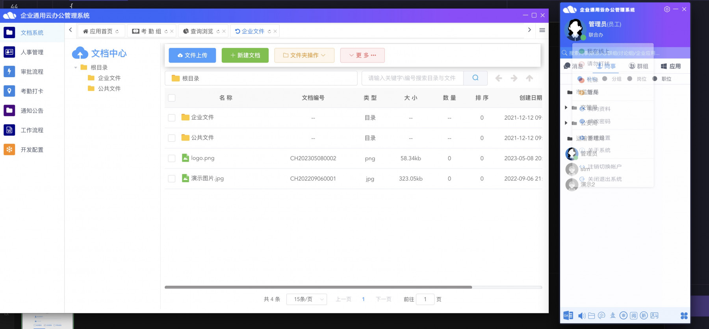Open the 15条/页 page size dropdown

306,299
